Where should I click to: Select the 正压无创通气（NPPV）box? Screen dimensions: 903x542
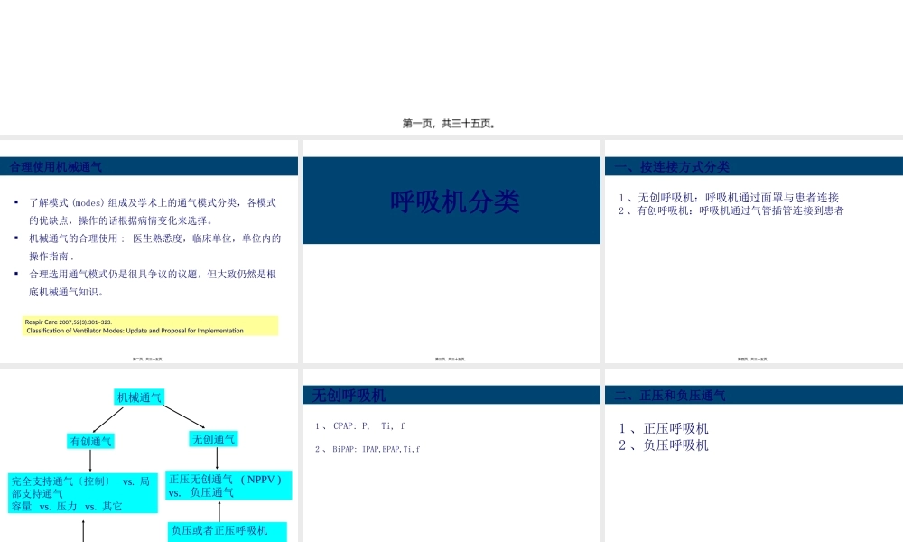point(227,485)
